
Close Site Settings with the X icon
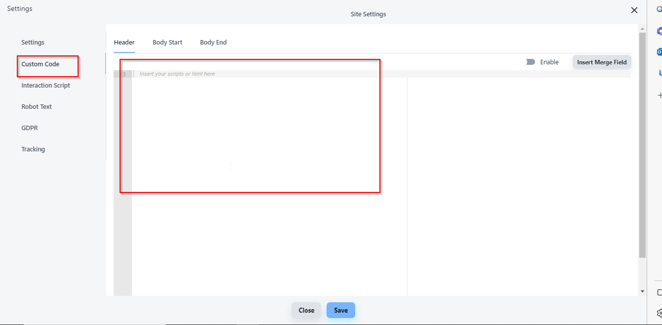[x=634, y=10]
